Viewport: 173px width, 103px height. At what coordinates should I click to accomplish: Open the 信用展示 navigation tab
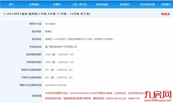tap(166, 4)
